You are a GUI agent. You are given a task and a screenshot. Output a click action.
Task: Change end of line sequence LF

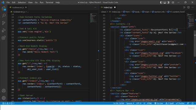click(144, 103)
